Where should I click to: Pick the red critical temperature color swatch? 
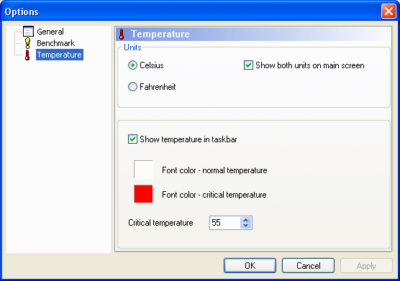point(143,194)
